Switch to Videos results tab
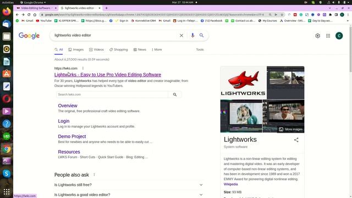Image resolution: width=352 pixels, height=198 pixels. (x=96, y=50)
